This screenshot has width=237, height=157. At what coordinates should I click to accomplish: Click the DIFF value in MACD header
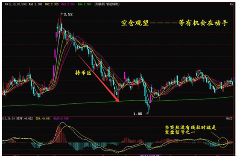[x=25, y=119]
